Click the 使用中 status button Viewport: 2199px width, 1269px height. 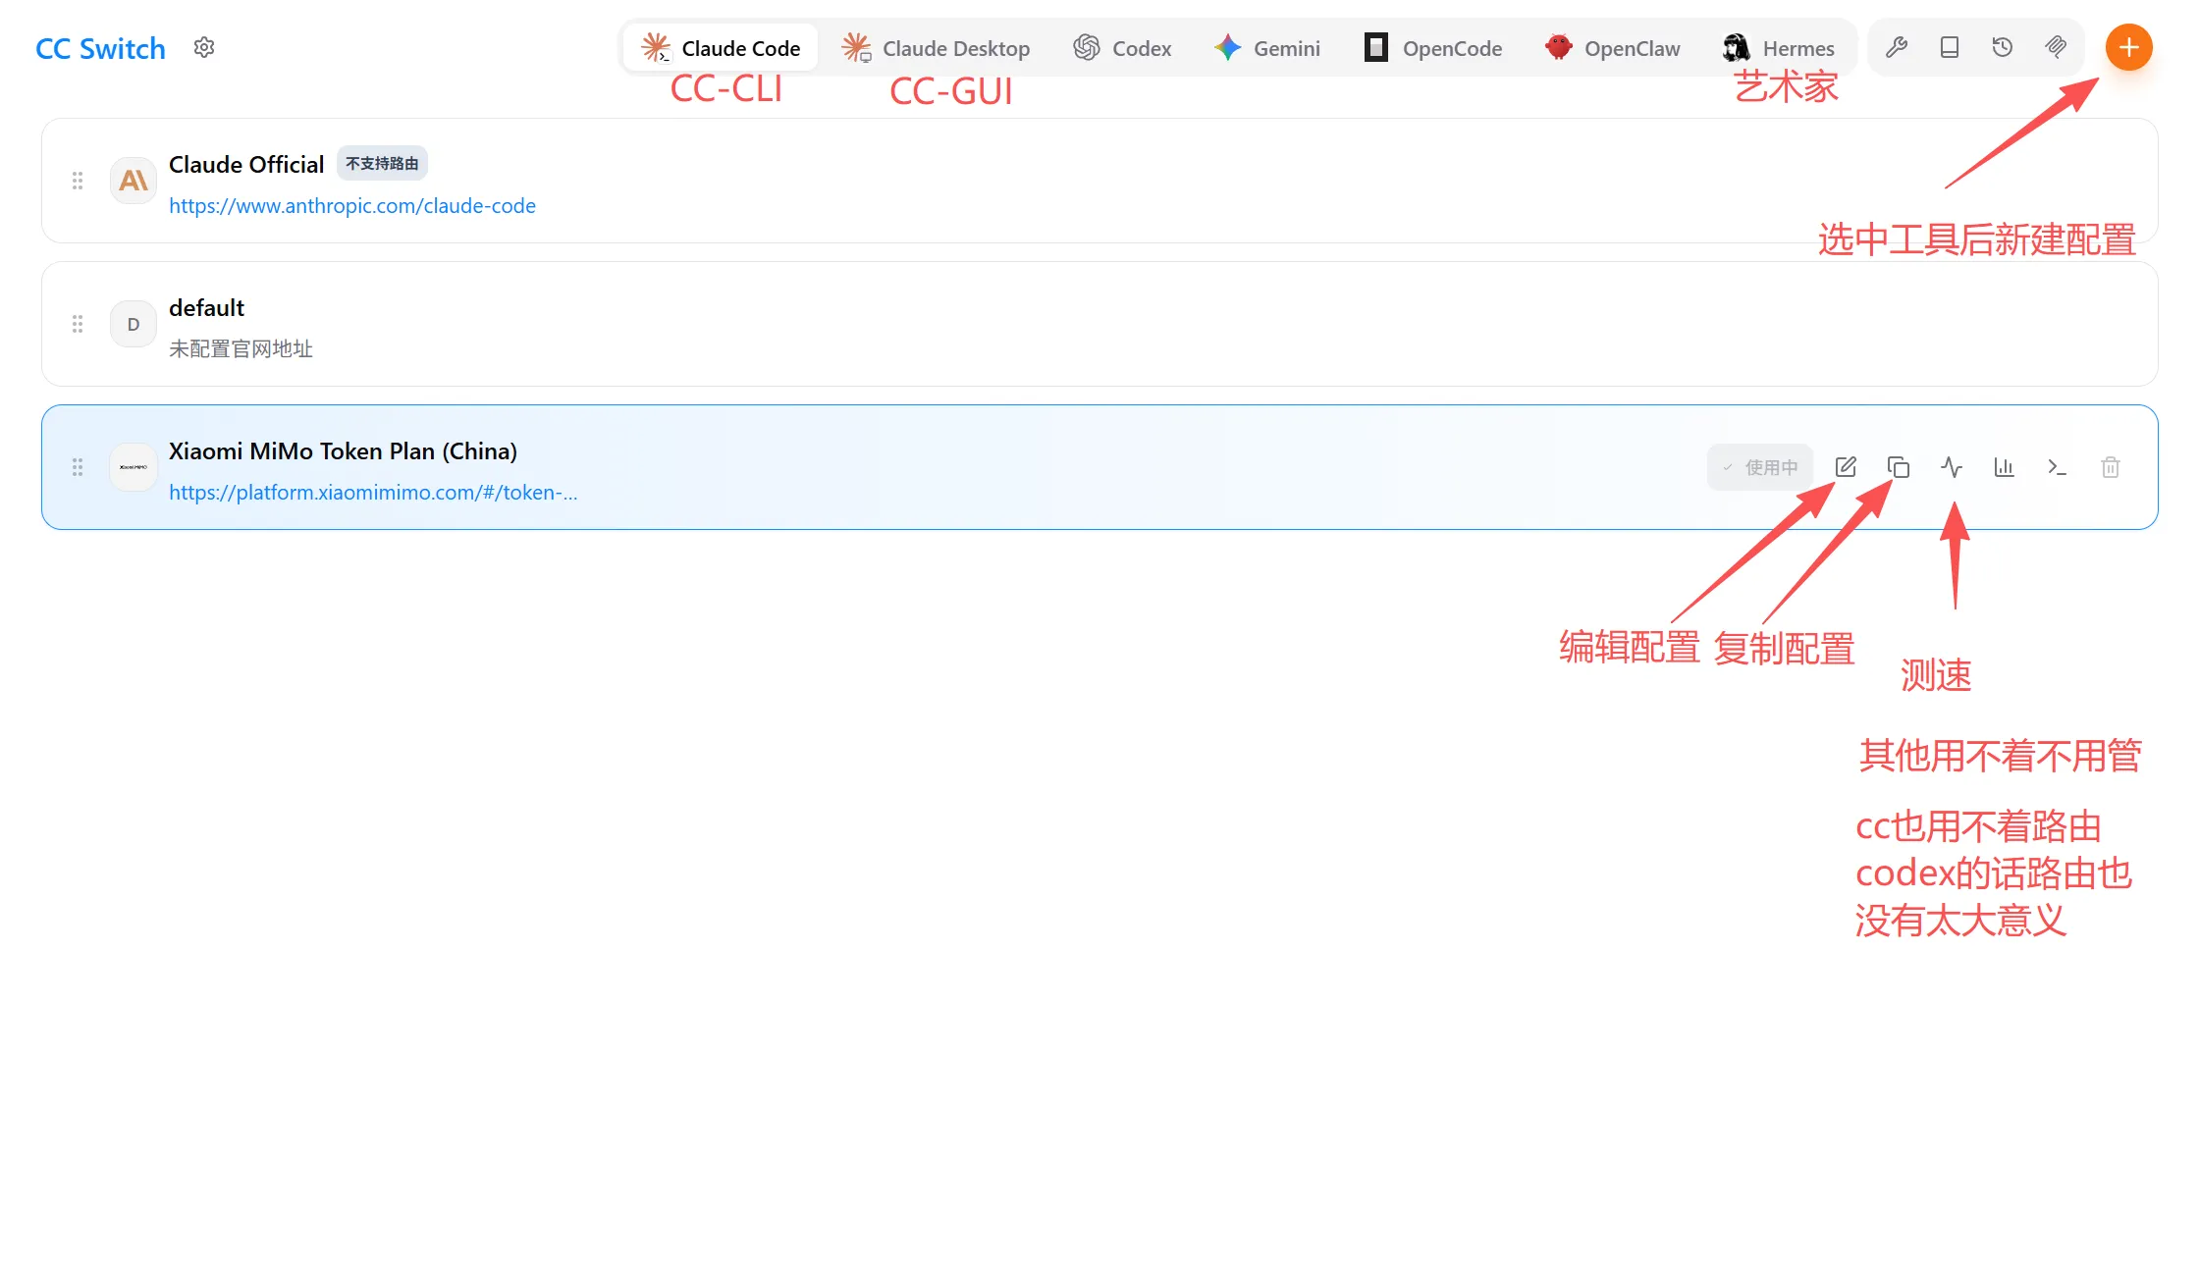(x=1760, y=467)
